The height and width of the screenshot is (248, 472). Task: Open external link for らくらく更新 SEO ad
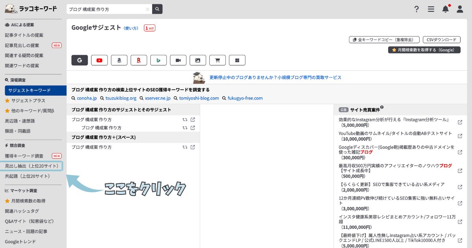tap(460, 187)
